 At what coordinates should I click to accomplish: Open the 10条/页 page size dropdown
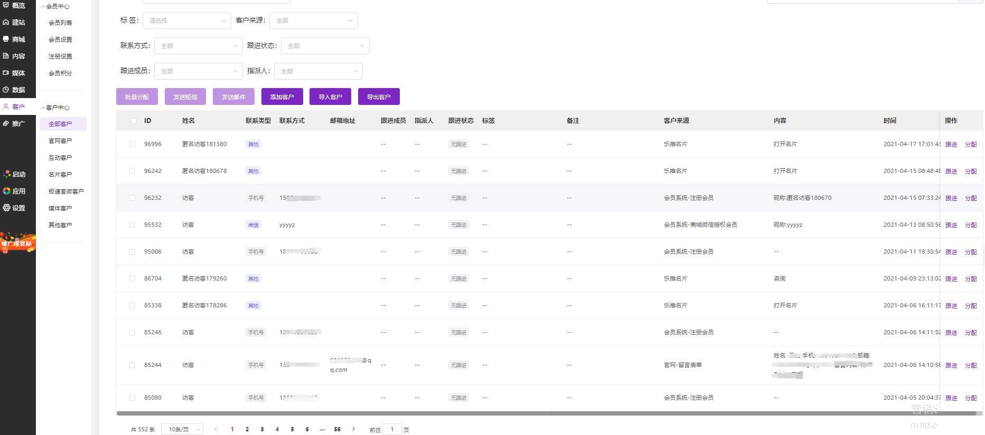pos(182,429)
